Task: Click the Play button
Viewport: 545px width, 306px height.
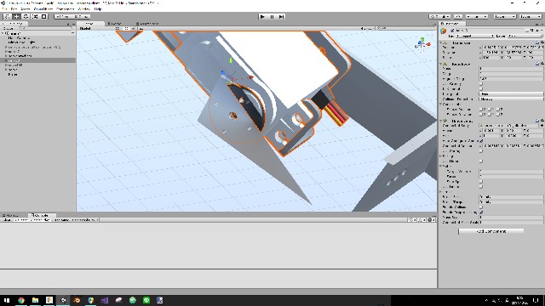Action: (262, 16)
